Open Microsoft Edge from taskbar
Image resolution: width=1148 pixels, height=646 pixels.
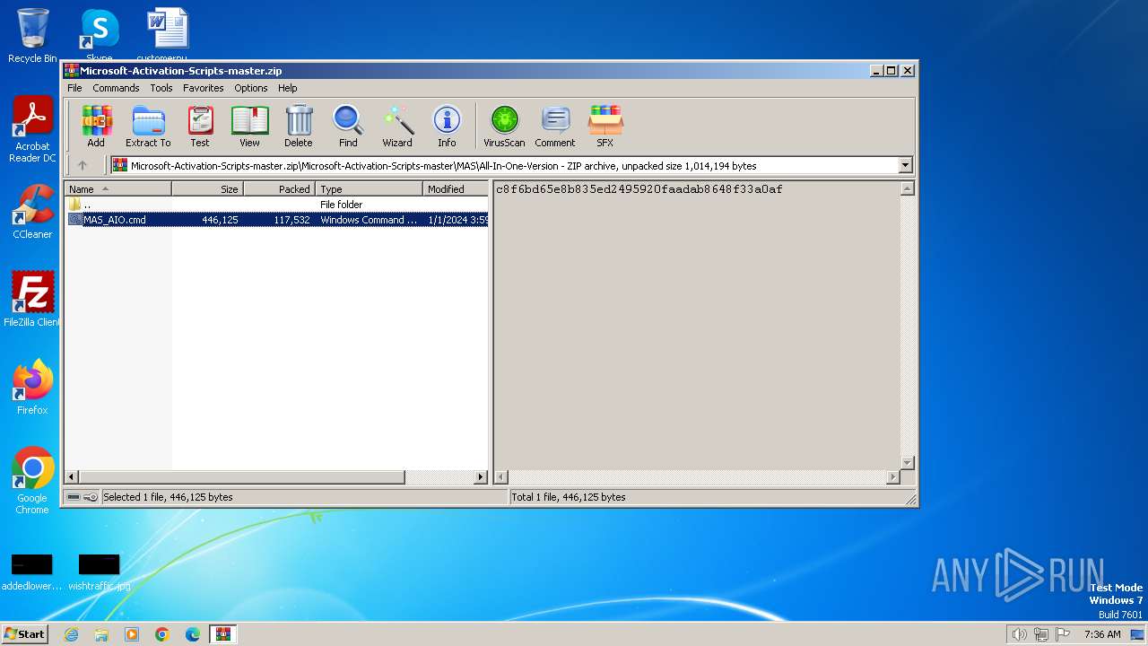point(193,634)
